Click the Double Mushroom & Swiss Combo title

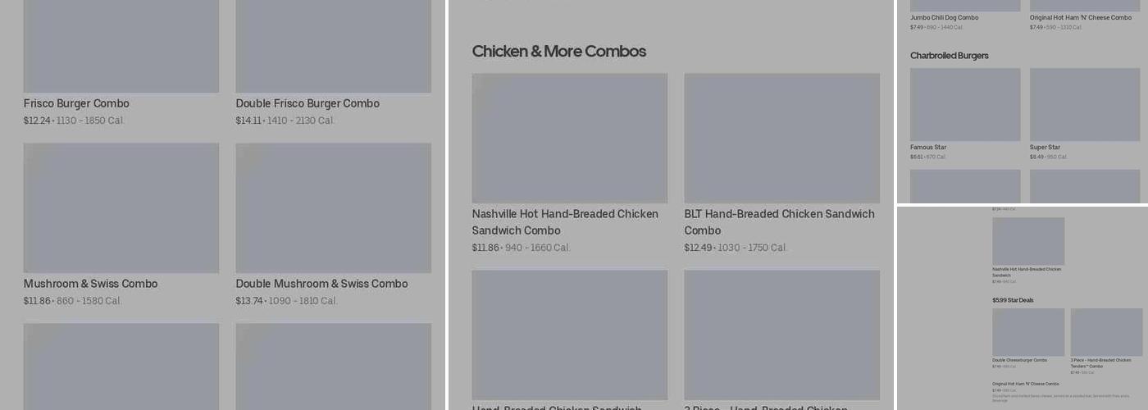[321, 284]
